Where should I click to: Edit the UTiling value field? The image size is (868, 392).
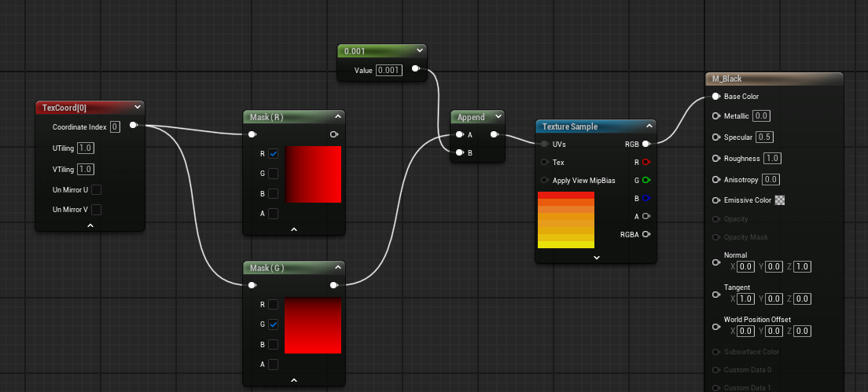click(x=85, y=148)
